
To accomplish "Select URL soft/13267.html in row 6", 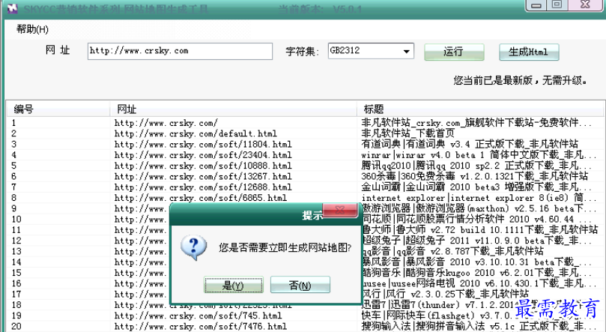I will tap(203, 177).
